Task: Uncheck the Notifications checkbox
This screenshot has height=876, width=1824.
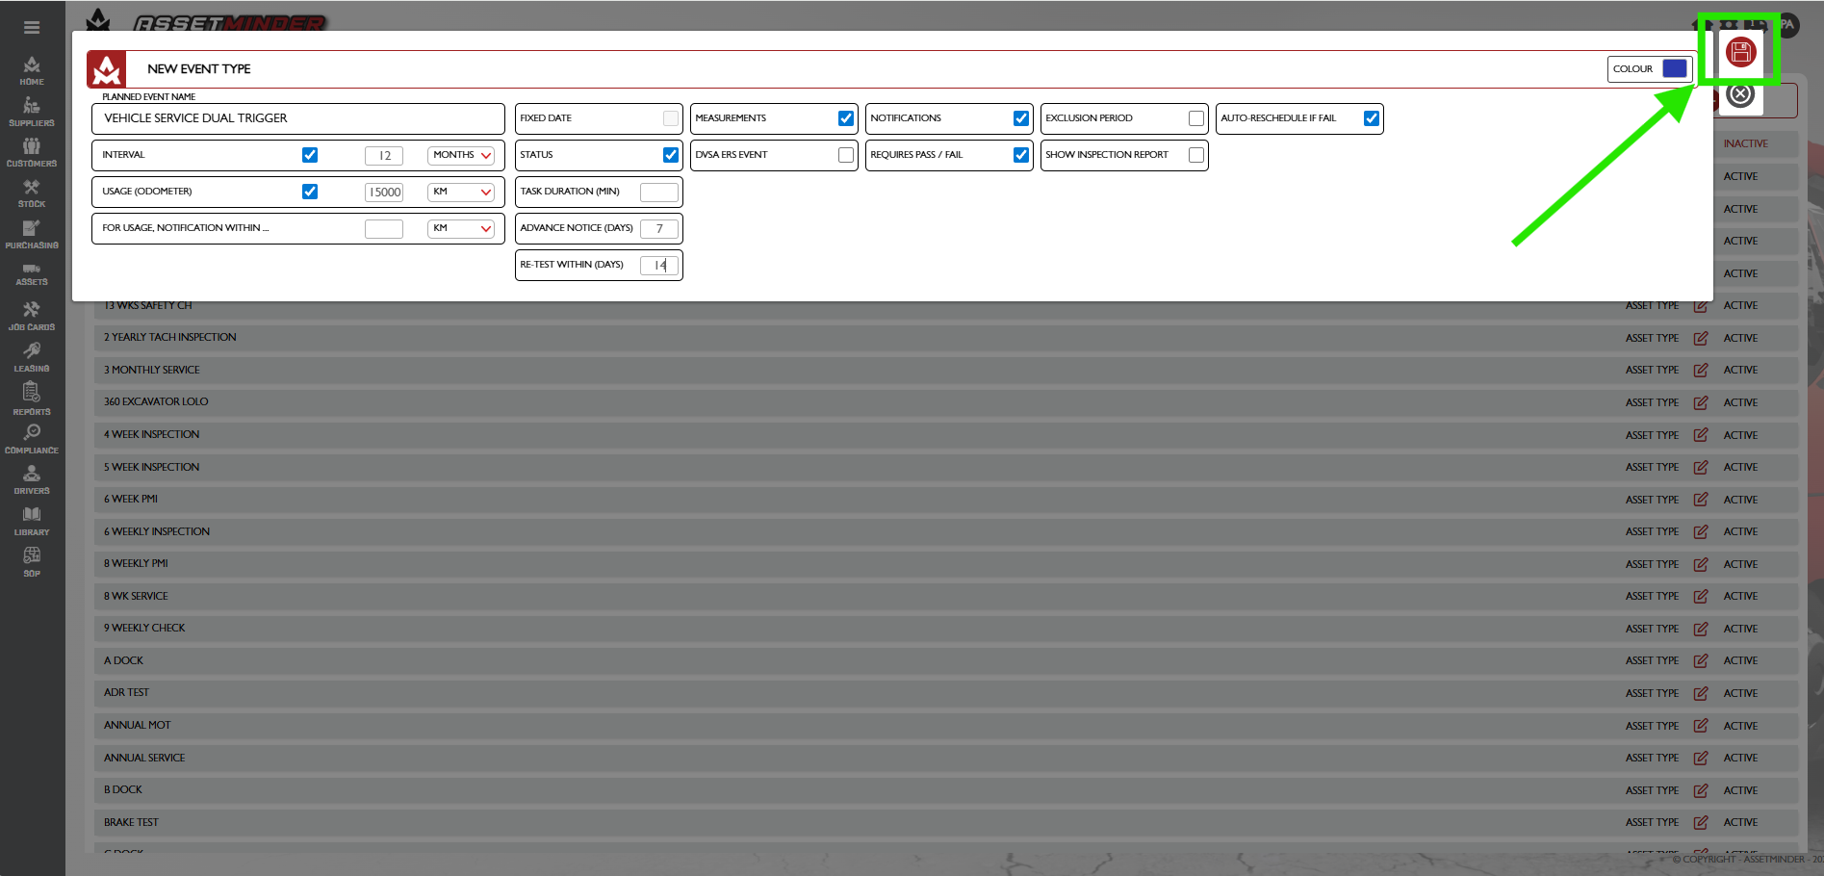Action: [x=1020, y=118]
